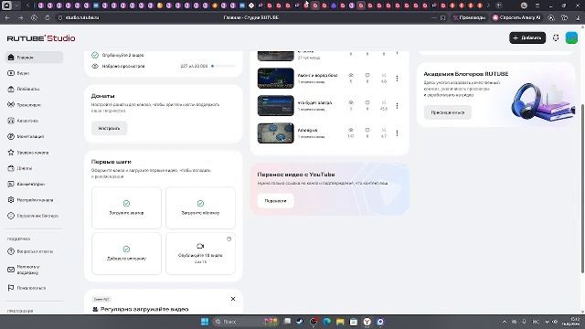
Task: Click the page vertical scrollbar
Action: click(582, 188)
